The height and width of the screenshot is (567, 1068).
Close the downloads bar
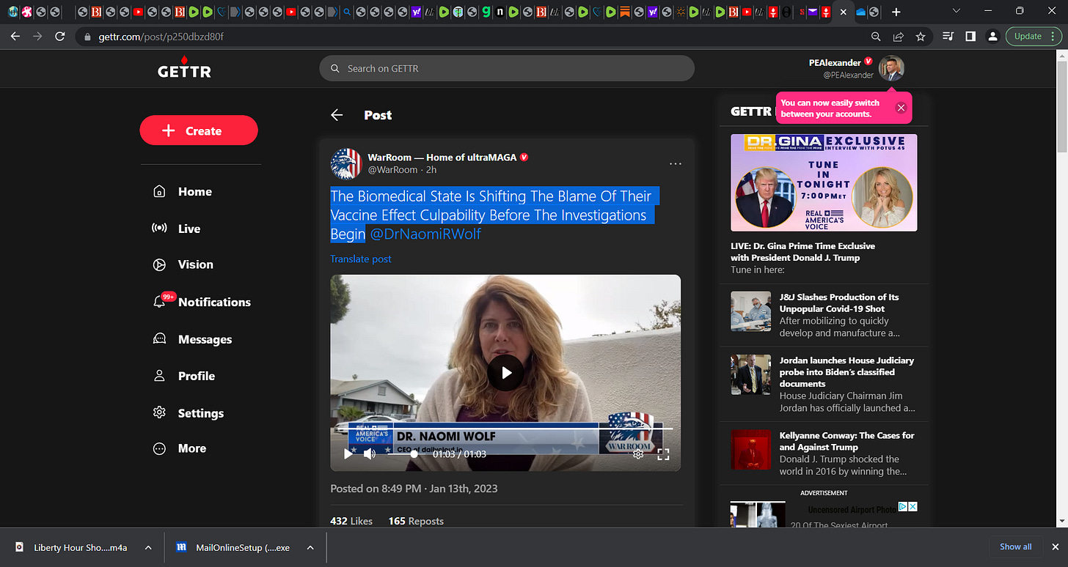[1056, 546]
